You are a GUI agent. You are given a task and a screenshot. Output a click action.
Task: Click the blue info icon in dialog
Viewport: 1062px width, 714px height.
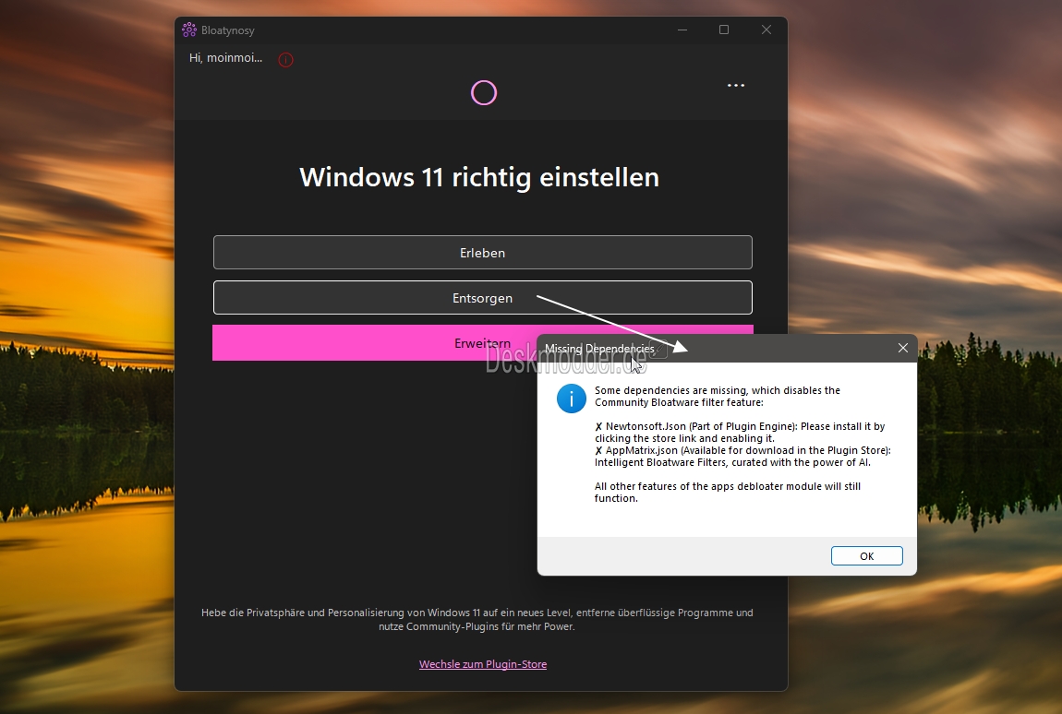571,399
